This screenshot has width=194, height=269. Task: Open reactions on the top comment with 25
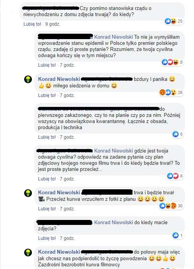[174, 21]
